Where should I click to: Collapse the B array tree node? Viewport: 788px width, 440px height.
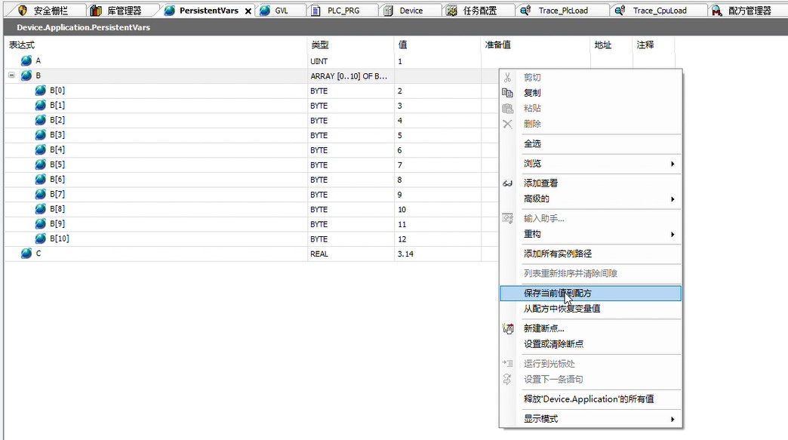coord(11,75)
